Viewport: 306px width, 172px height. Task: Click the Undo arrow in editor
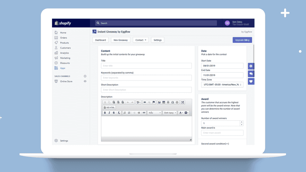pyautogui.click(x=128, y=102)
